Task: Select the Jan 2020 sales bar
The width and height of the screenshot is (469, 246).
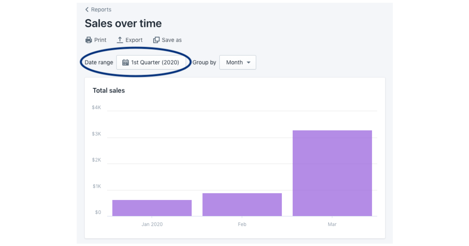Action: [152, 208]
